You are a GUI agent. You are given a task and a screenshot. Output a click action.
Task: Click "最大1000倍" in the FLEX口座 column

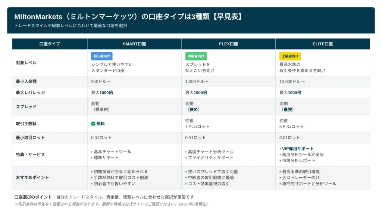[196, 93]
